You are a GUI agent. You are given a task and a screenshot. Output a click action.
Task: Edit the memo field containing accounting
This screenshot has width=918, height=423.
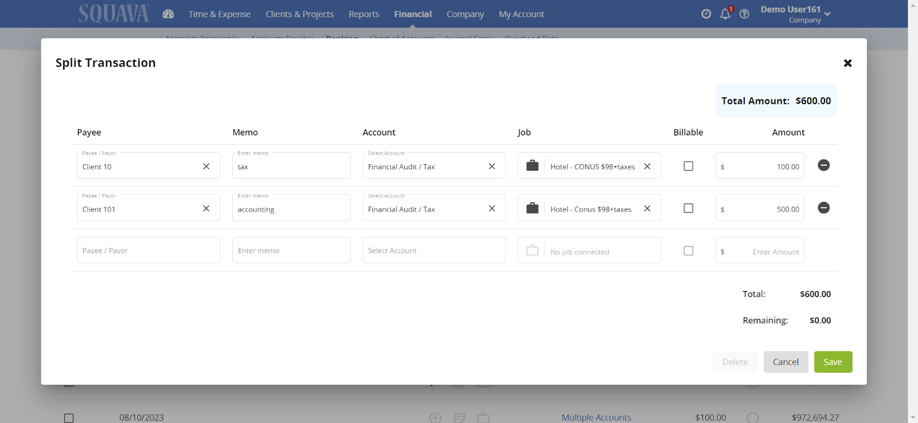[291, 208]
